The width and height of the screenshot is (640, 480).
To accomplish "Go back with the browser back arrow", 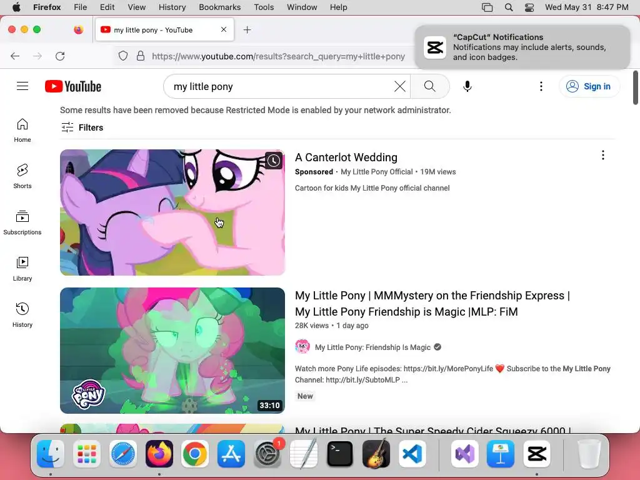I will pos(15,56).
